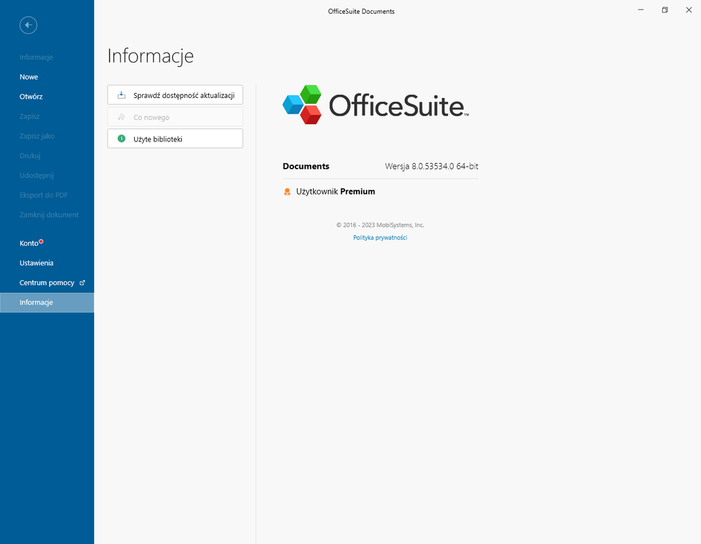Go to Ustawienia in sidebar
Image resolution: width=701 pixels, height=544 pixels.
point(47,263)
